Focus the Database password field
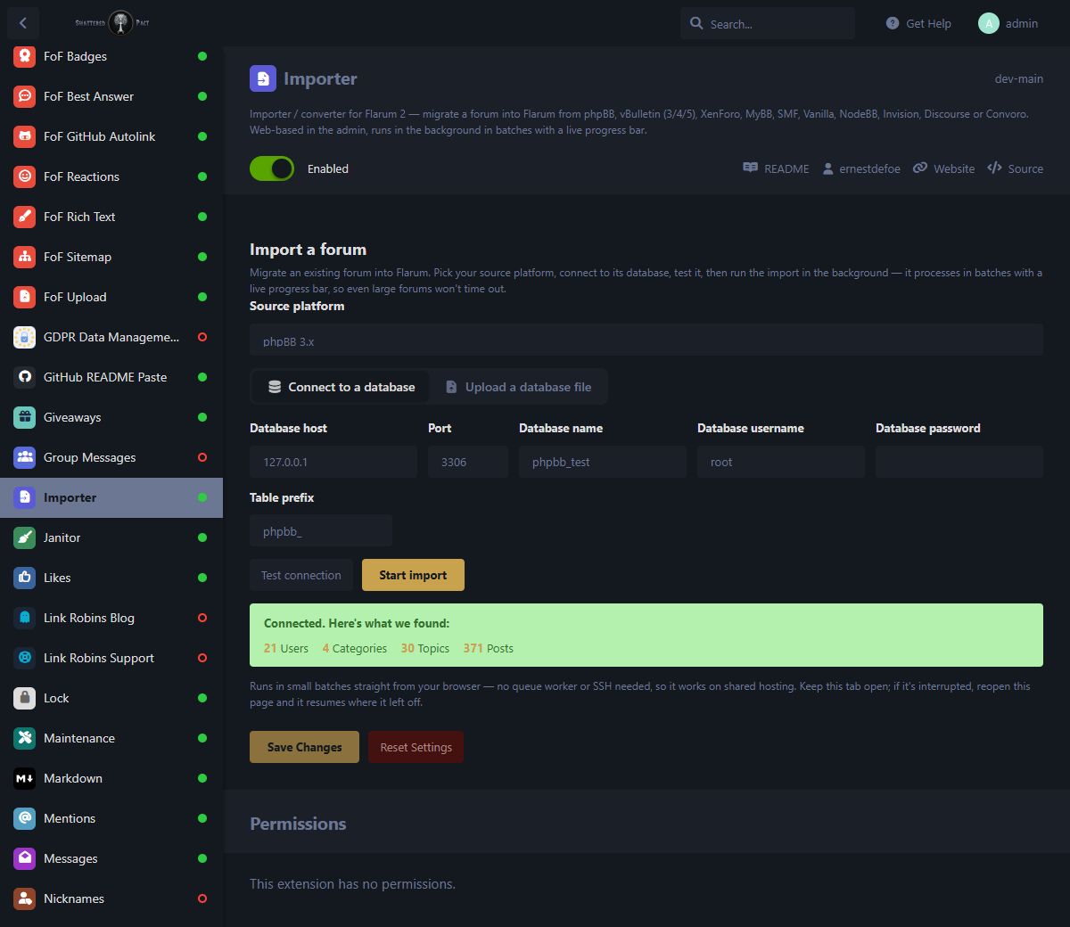Image resolution: width=1070 pixels, height=927 pixels. pos(959,462)
